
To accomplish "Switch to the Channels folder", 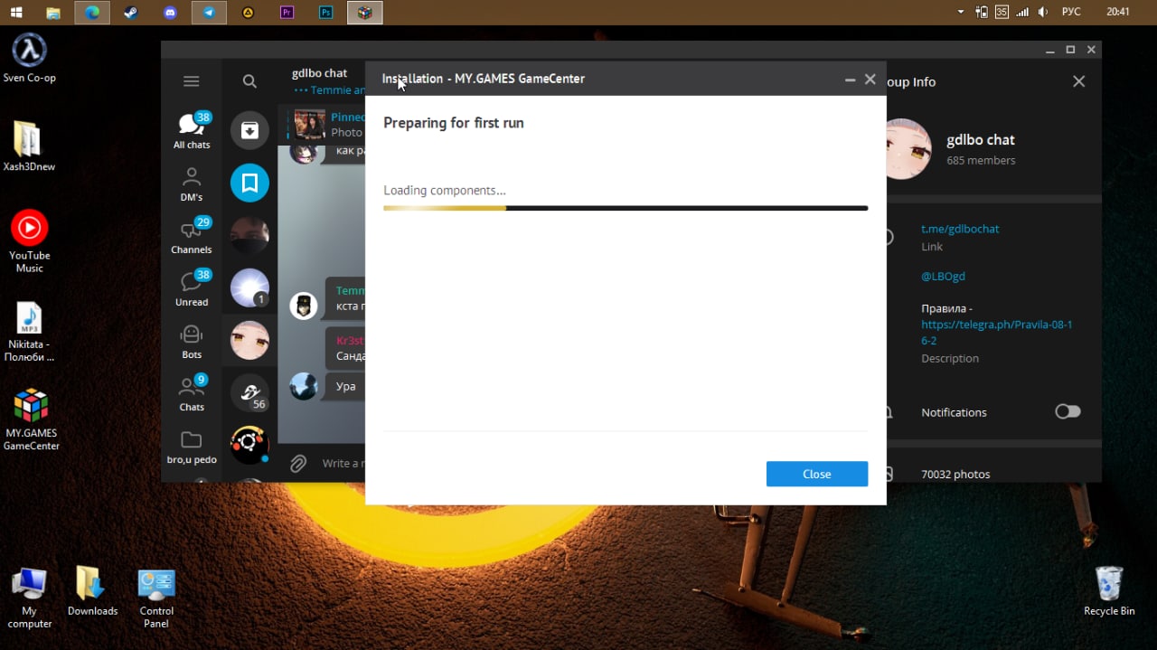I will click(x=192, y=236).
